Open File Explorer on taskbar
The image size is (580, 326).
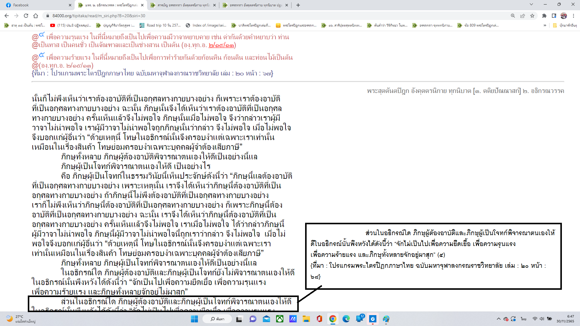(306, 319)
